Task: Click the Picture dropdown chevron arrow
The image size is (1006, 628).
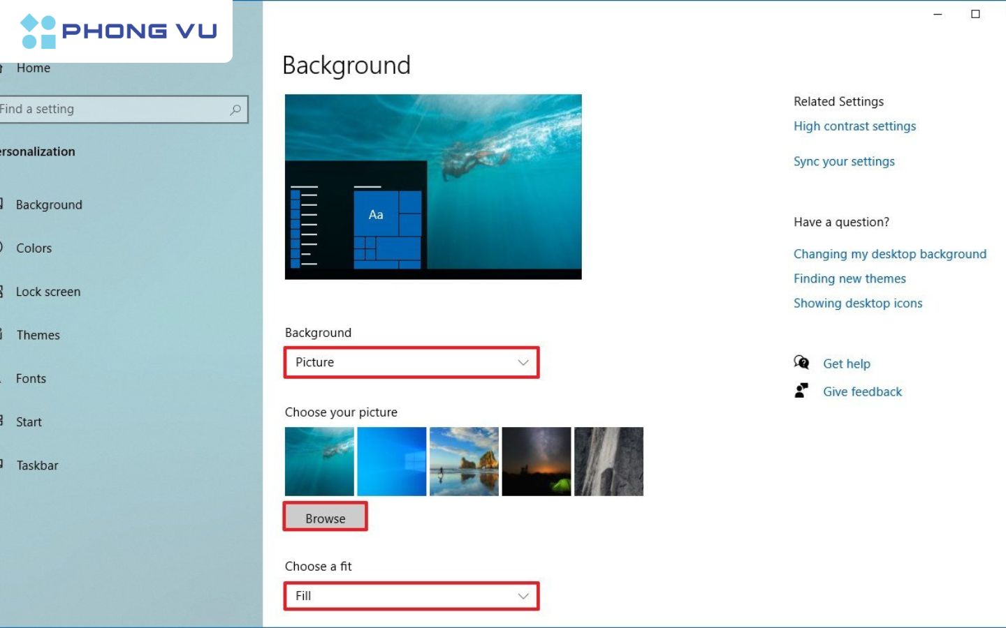Action: point(523,362)
